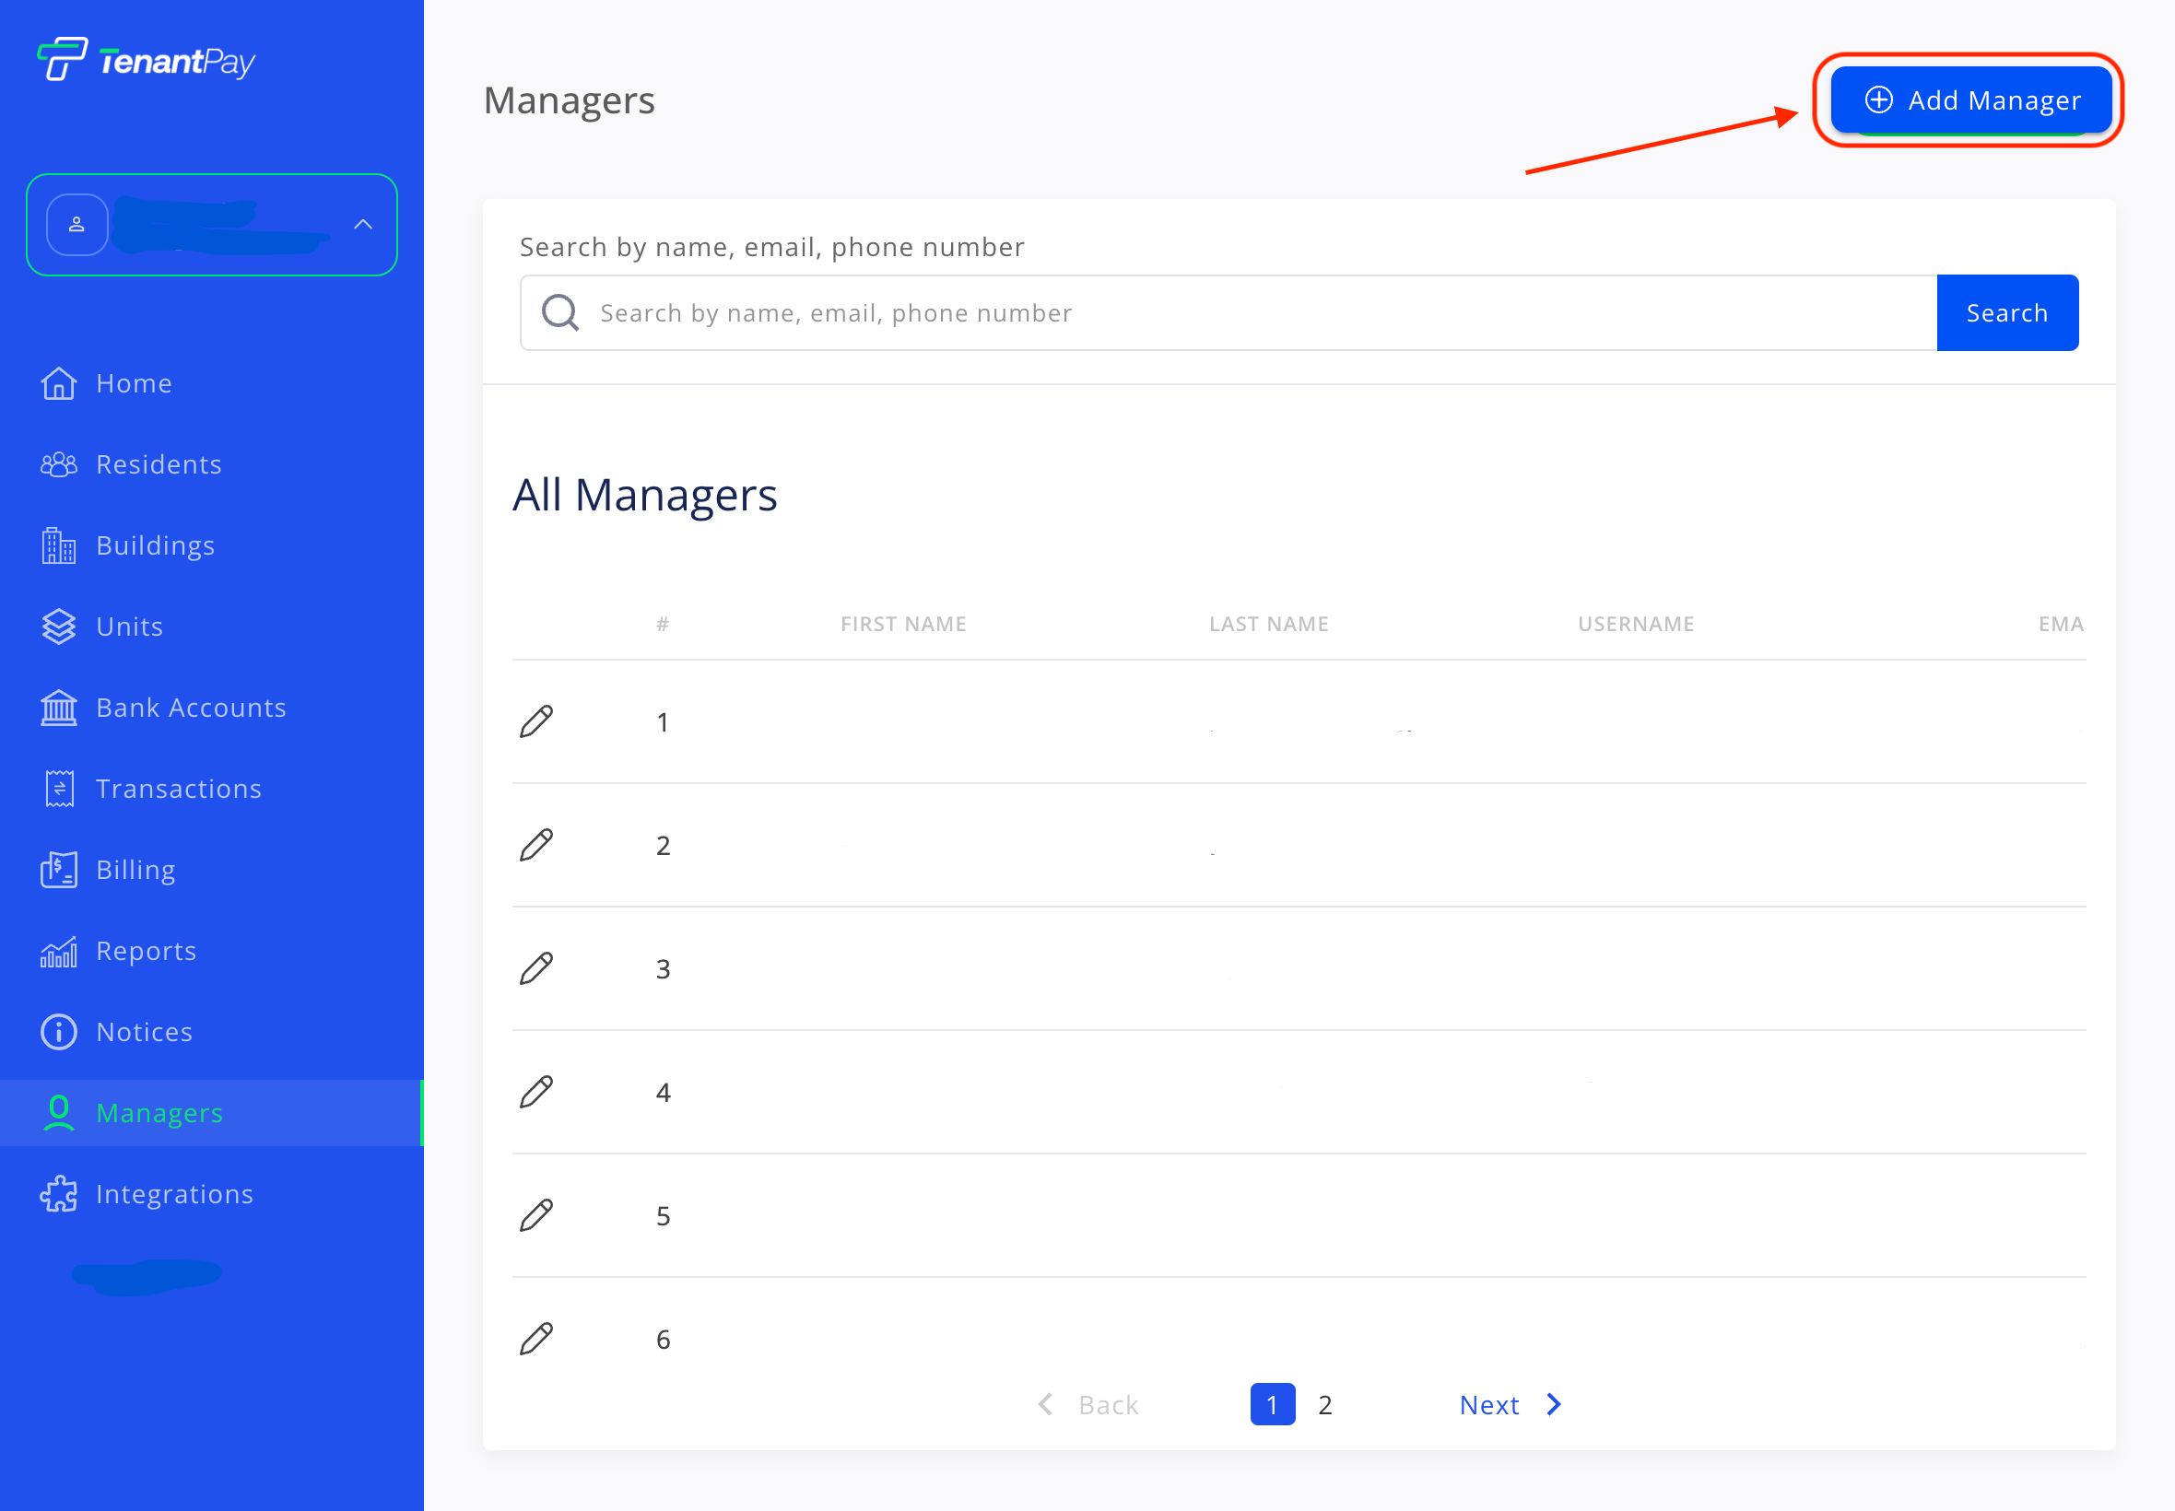
Task: Collapse the account selector chevron
Action: 363,225
